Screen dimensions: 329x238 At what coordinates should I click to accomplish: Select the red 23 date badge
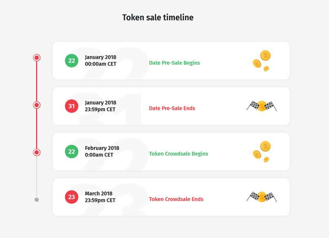coord(72,197)
